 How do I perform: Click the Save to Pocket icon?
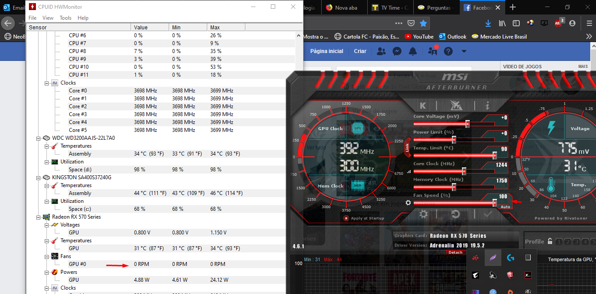click(411, 23)
